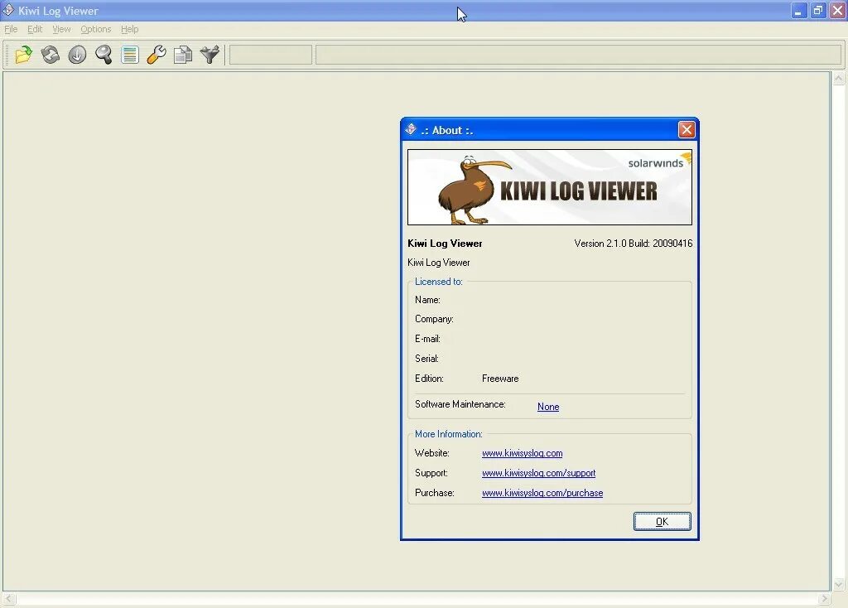Click the long toolbar input field
Screen dimensions: 848x608
(x=578, y=55)
